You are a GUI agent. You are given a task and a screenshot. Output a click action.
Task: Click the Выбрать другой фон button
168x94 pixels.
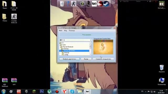coord(69,59)
